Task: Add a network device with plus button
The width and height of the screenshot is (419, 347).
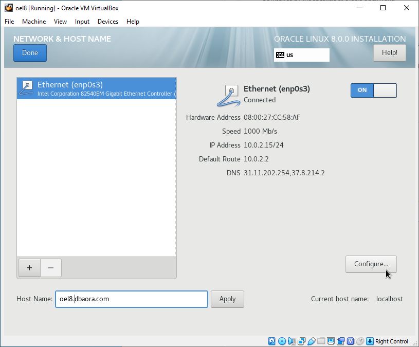Action: coord(29,268)
